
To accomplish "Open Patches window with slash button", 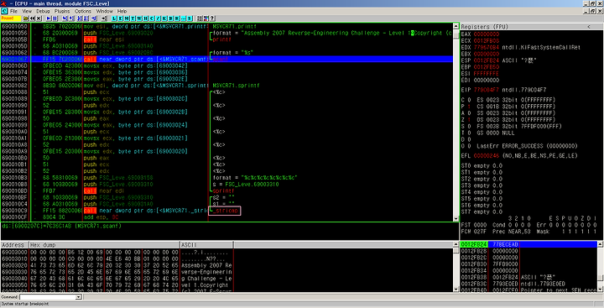I will 159,18.
